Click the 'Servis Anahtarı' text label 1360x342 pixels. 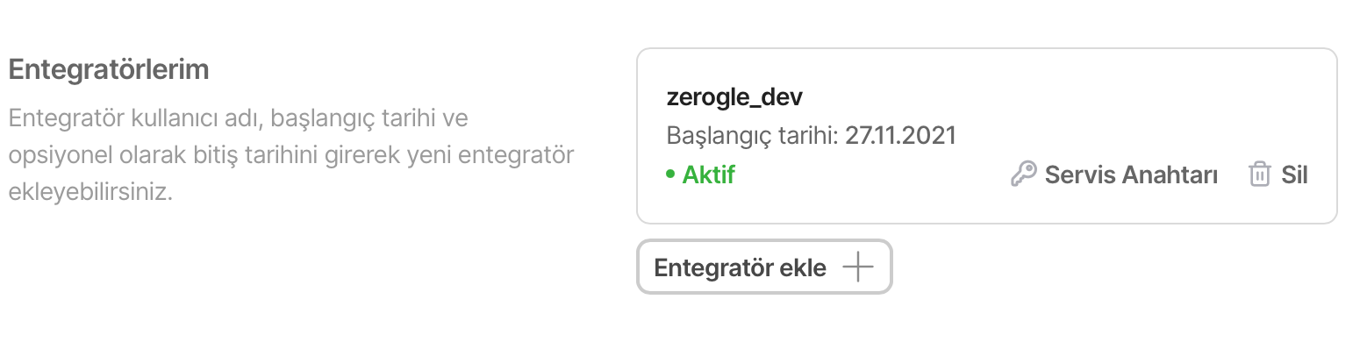pos(1131,175)
